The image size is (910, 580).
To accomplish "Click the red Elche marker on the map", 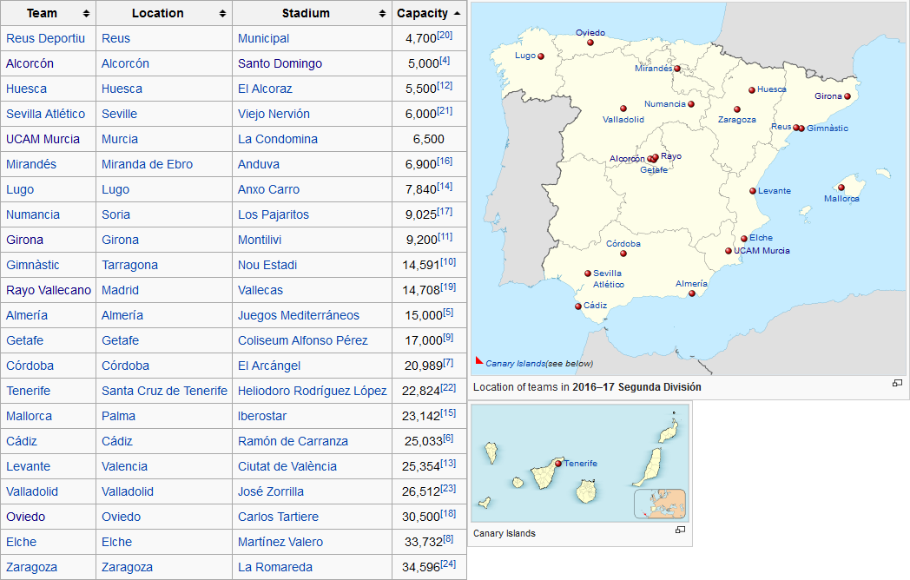I will click(x=744, y=239).
